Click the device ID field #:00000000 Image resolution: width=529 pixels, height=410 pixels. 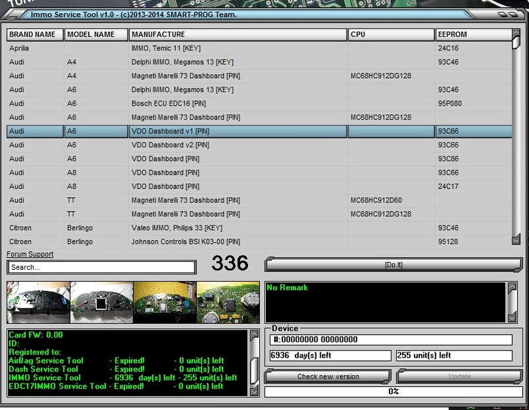pyautogui.click(x=391, y=339)
